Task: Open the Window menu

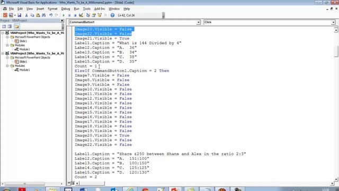Action: [114, 9]
